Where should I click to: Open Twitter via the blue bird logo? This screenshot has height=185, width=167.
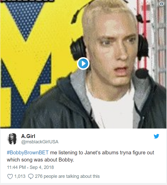[156, 136]
